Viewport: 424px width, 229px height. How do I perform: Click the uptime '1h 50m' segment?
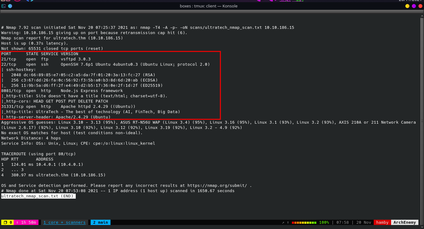[26, 222]
